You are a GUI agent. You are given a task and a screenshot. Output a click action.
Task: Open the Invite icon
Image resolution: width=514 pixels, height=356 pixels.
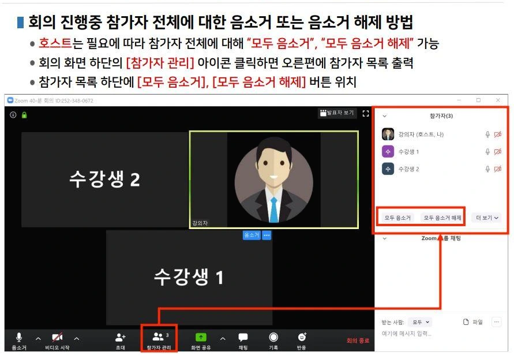click(x=119, y=336)
